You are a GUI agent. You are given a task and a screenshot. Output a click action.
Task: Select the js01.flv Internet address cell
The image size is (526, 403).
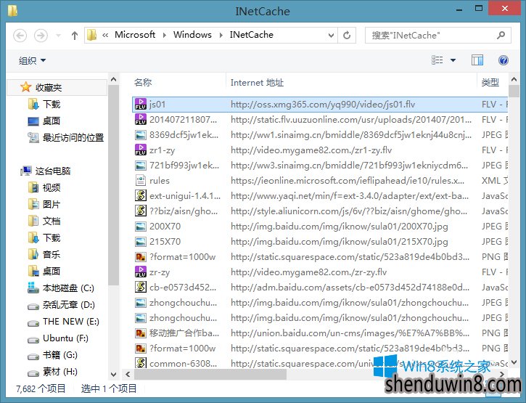pyautogui.click(x=323, y=105)
